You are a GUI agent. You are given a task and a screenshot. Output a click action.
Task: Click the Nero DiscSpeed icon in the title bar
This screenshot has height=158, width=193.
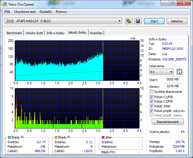pos(5,4)
